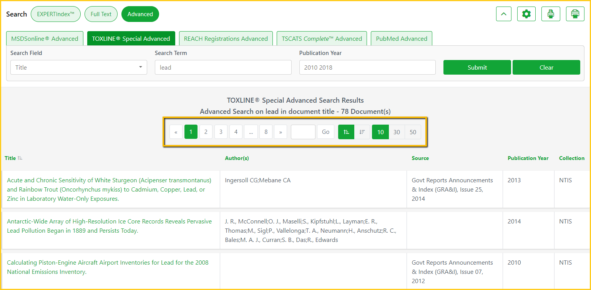
Task: Select ascending sort order icon in pagination bar
Action: pos(346,132)
